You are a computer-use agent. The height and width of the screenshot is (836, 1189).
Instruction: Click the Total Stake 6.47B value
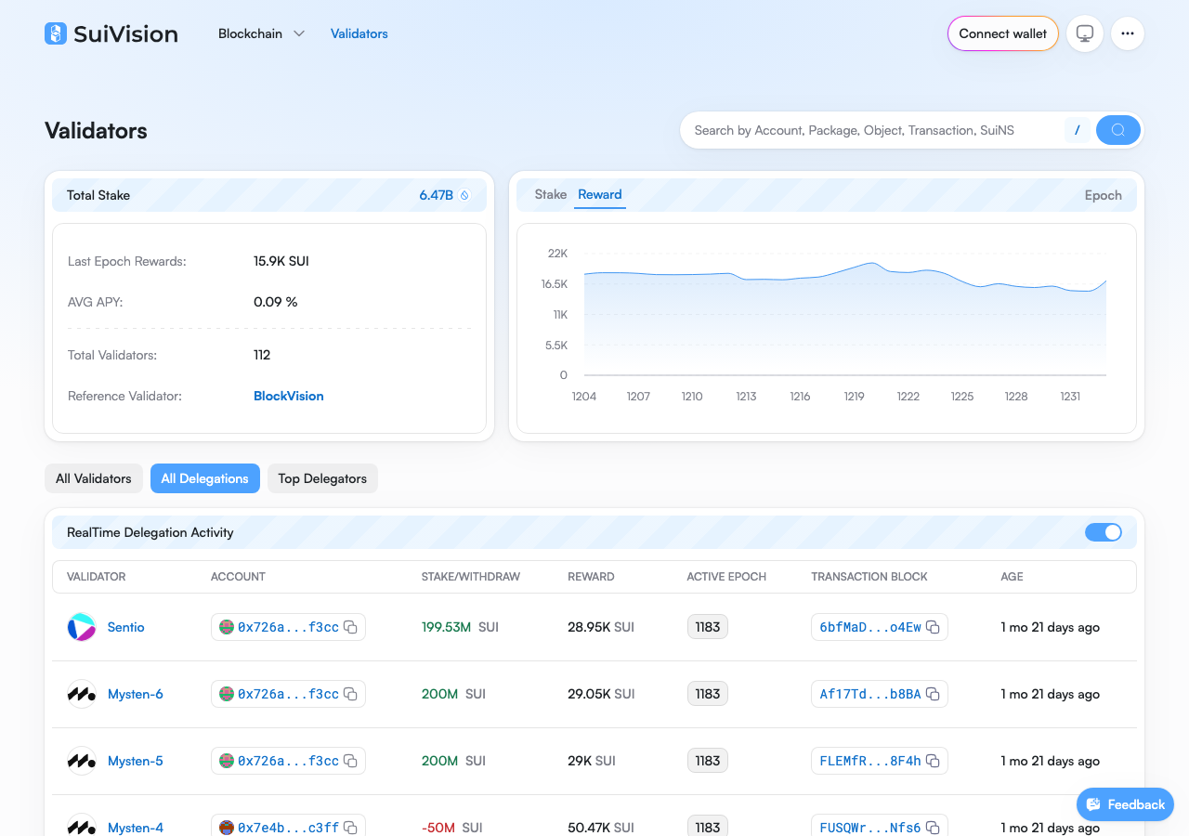pos(436,195)
